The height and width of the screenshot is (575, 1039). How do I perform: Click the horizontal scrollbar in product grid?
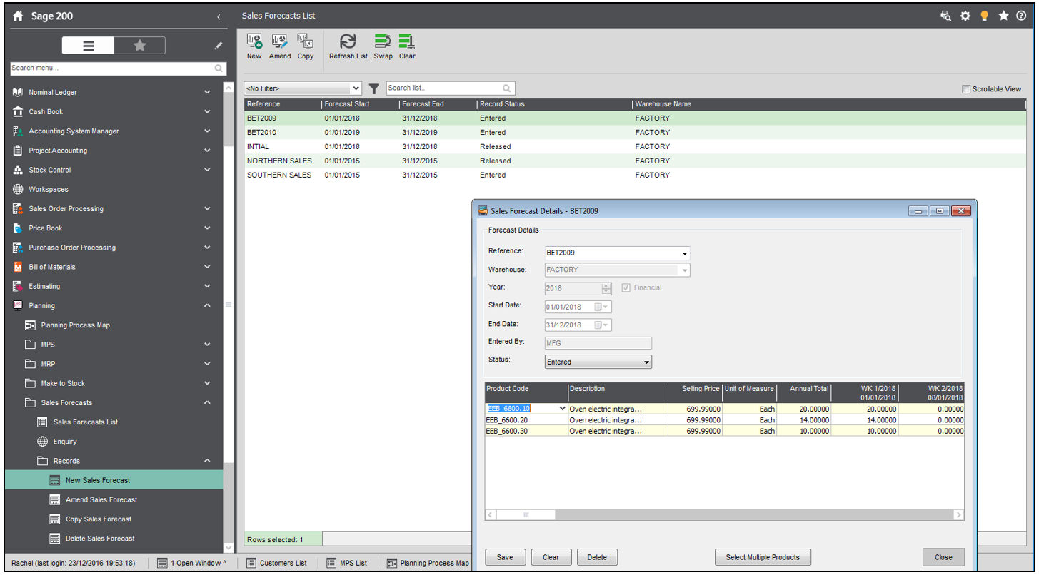725,514
